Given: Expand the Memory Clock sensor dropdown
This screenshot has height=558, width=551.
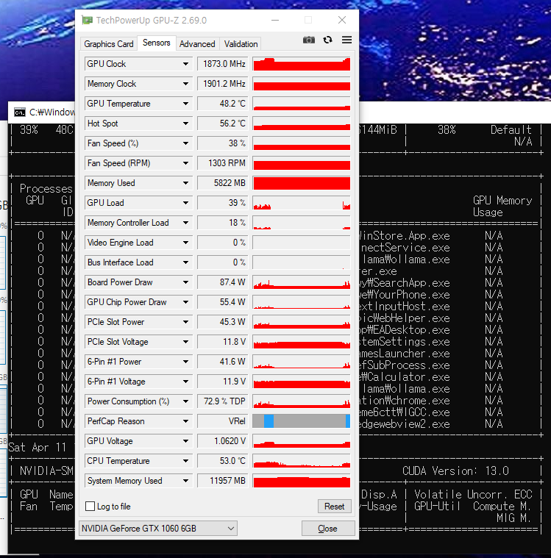Looking at the screenshot, I should pos(185,84).
